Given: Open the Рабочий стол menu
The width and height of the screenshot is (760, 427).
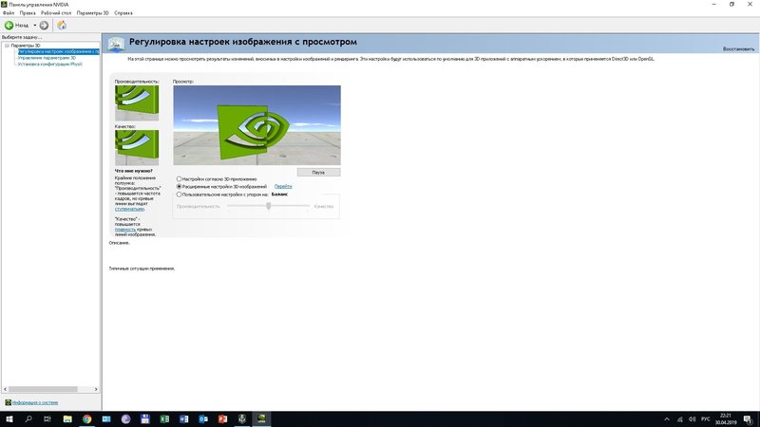Looking at the screenshot, I should (x=56, y=13).
